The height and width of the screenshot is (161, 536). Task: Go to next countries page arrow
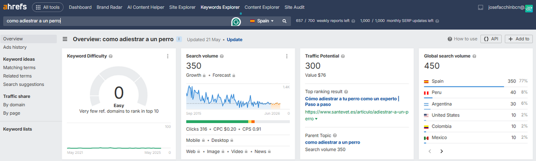pos(441,151)
